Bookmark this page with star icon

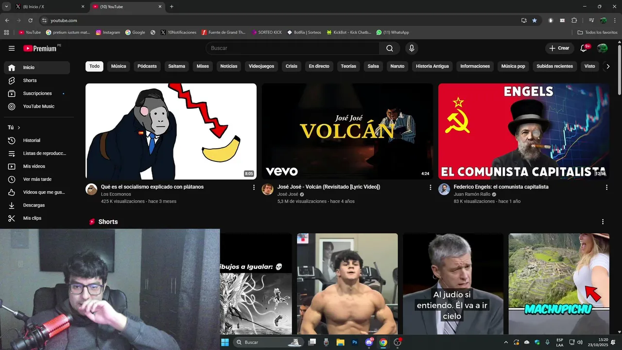pyautogui.click(x=535, y=20)
